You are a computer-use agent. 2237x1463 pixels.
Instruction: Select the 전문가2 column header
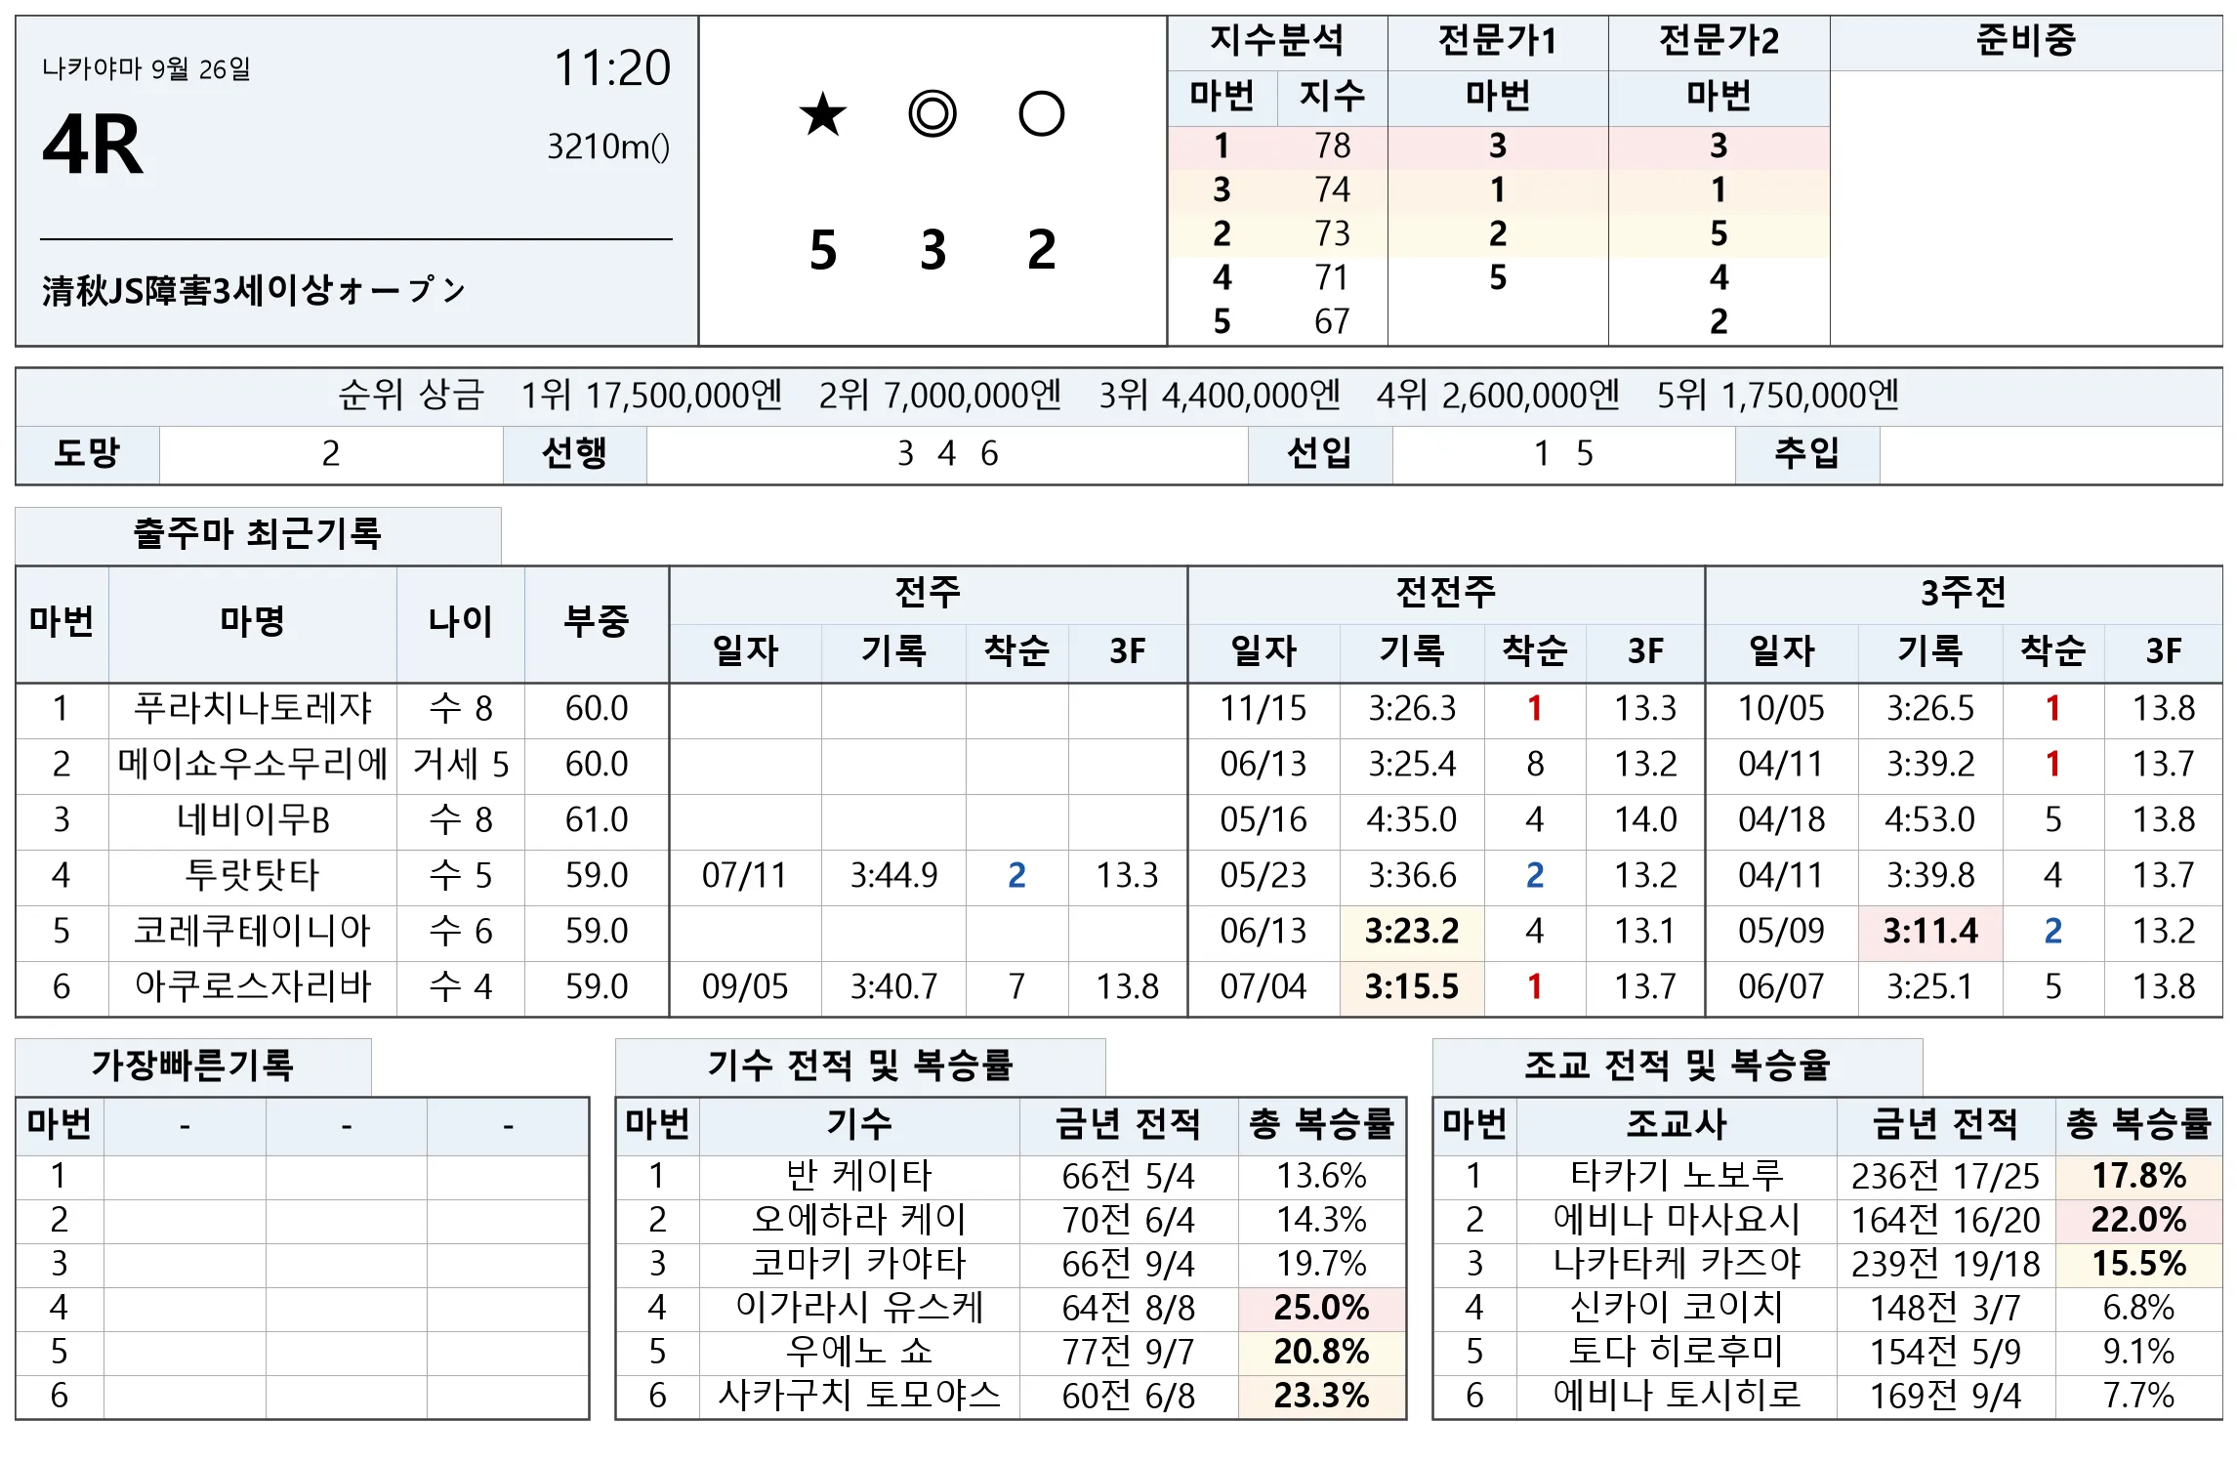click(1719, 42)
